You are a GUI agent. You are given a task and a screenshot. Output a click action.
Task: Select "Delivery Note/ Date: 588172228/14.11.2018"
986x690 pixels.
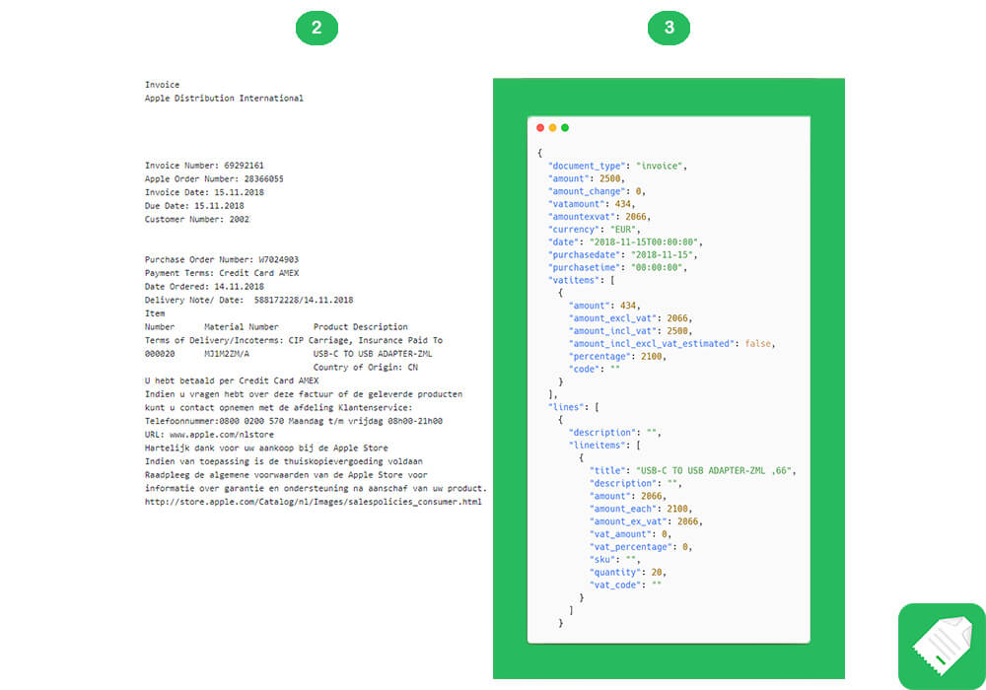pos(249,300)
